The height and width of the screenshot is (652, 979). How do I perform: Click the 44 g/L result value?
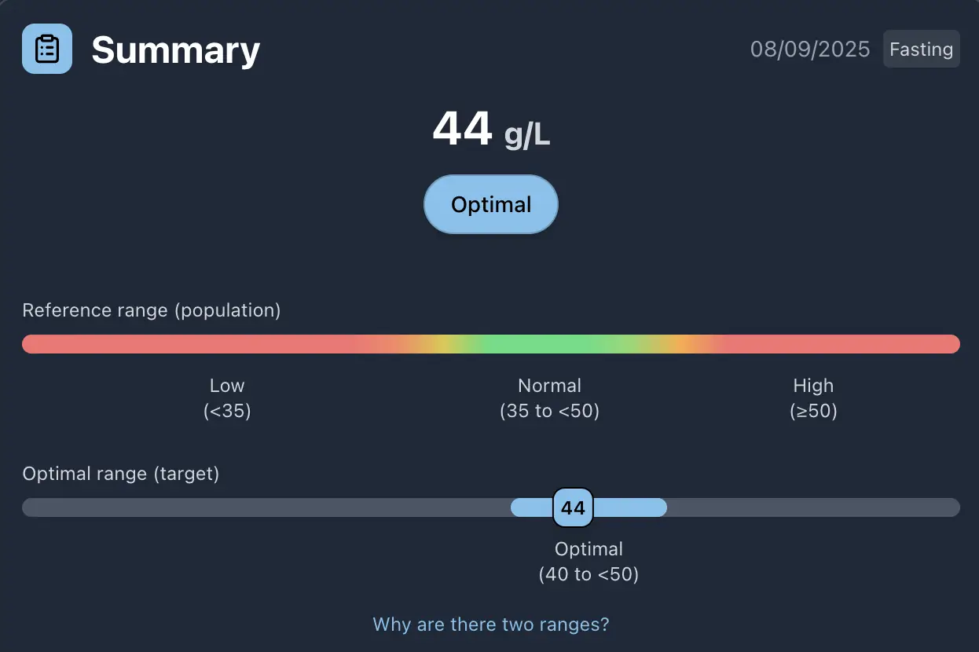pos(490,130)
